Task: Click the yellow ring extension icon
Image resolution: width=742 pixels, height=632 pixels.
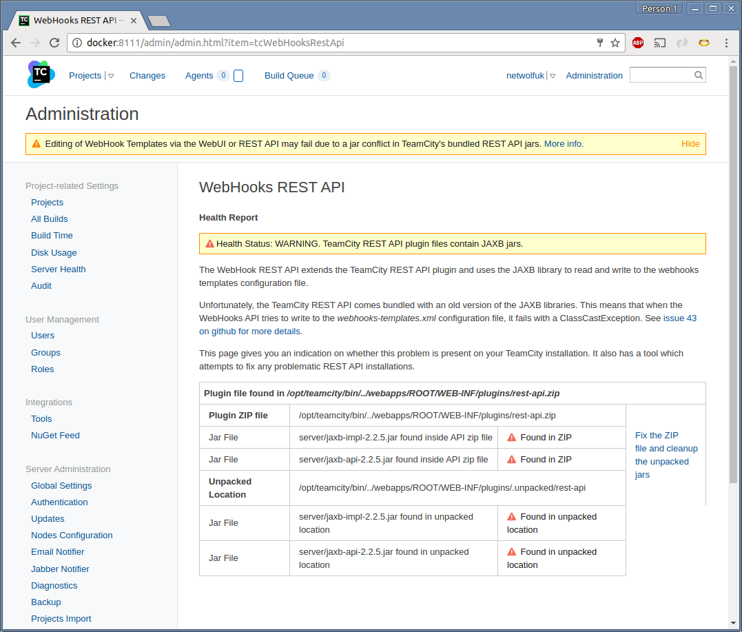Action: coord(704,43)
